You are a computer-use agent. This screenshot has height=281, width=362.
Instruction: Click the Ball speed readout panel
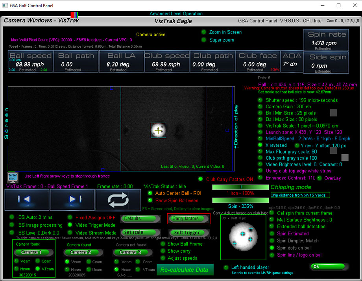click(30, 61)
